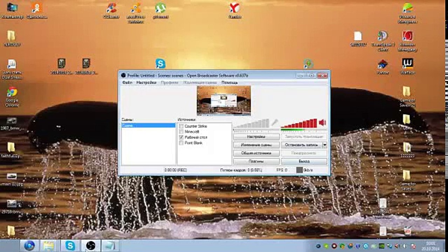
Task: Open the Google Chrome desktop shortcut
Action: [12, 97]
